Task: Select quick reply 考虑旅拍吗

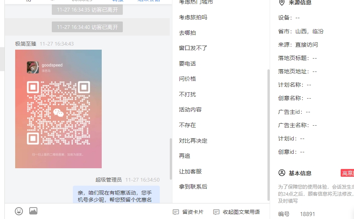Action: pos(193,17)
